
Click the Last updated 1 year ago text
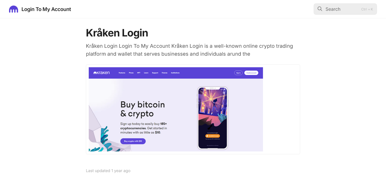click(x=108, y=171)
